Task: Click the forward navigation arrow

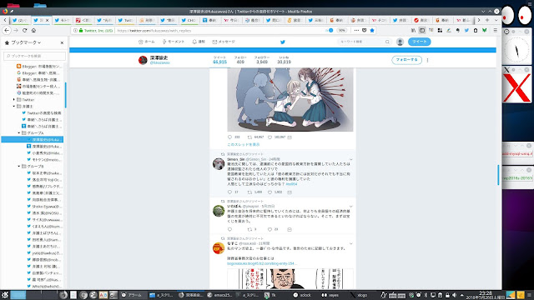Action: (16, 30)
